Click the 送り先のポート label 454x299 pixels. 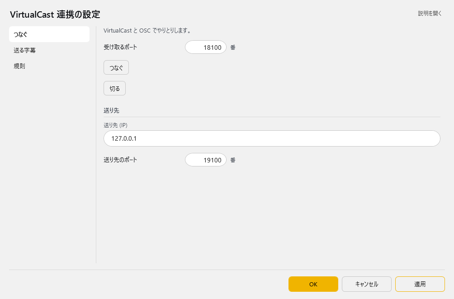[x=120, y=160]
